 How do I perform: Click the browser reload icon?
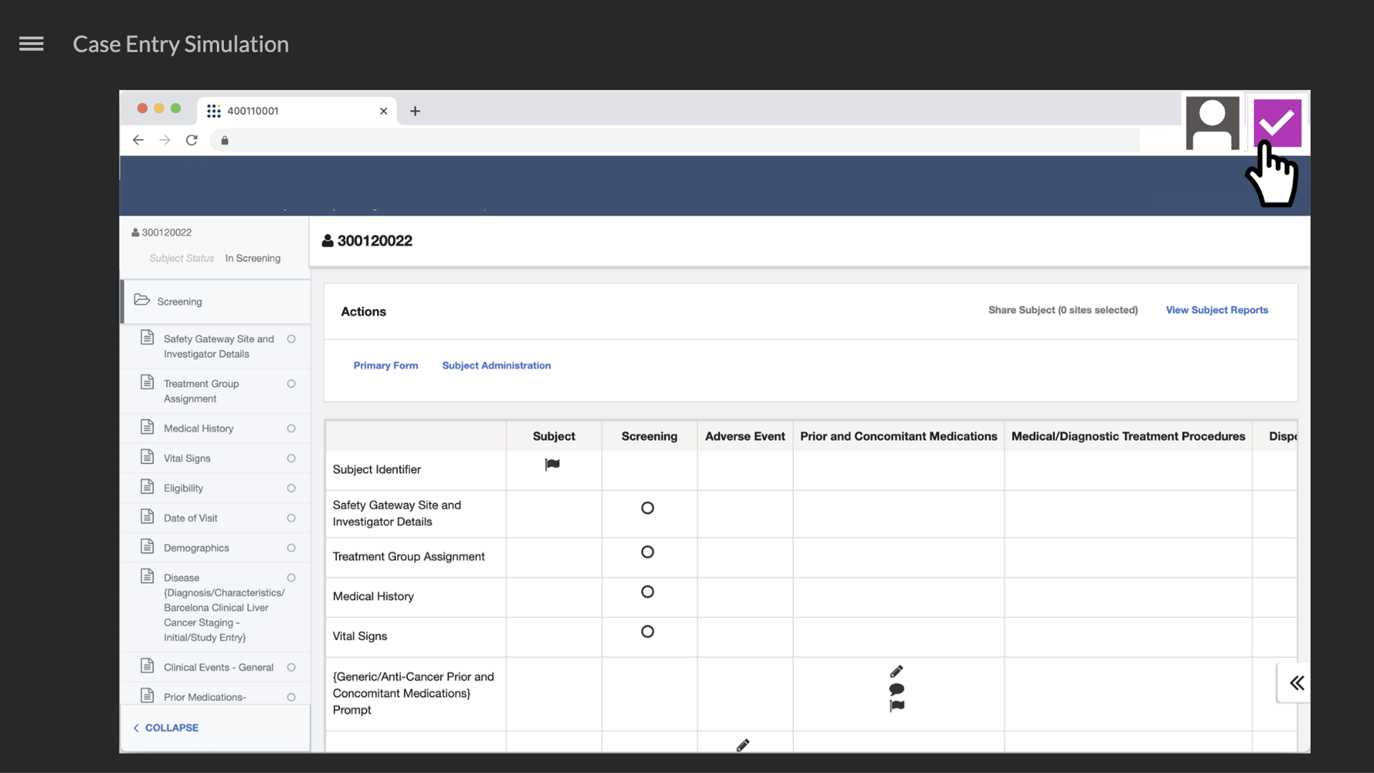tap(192, 140)
